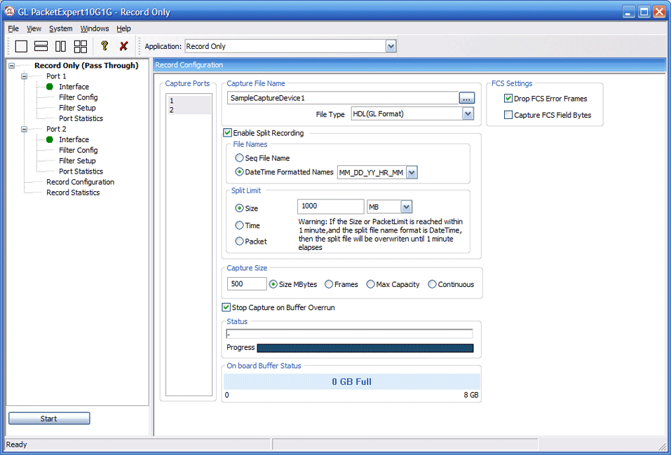The image size is (671, 455).
Task: Open the File menu
Action: click(x=13, y=29)
